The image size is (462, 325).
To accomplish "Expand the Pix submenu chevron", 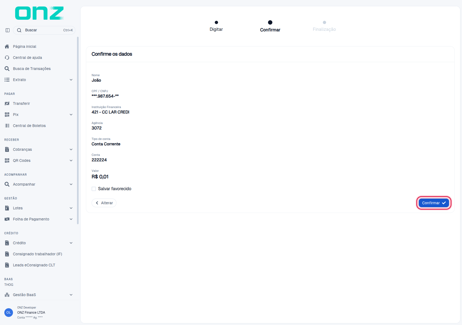I will [x=71, y=115].
